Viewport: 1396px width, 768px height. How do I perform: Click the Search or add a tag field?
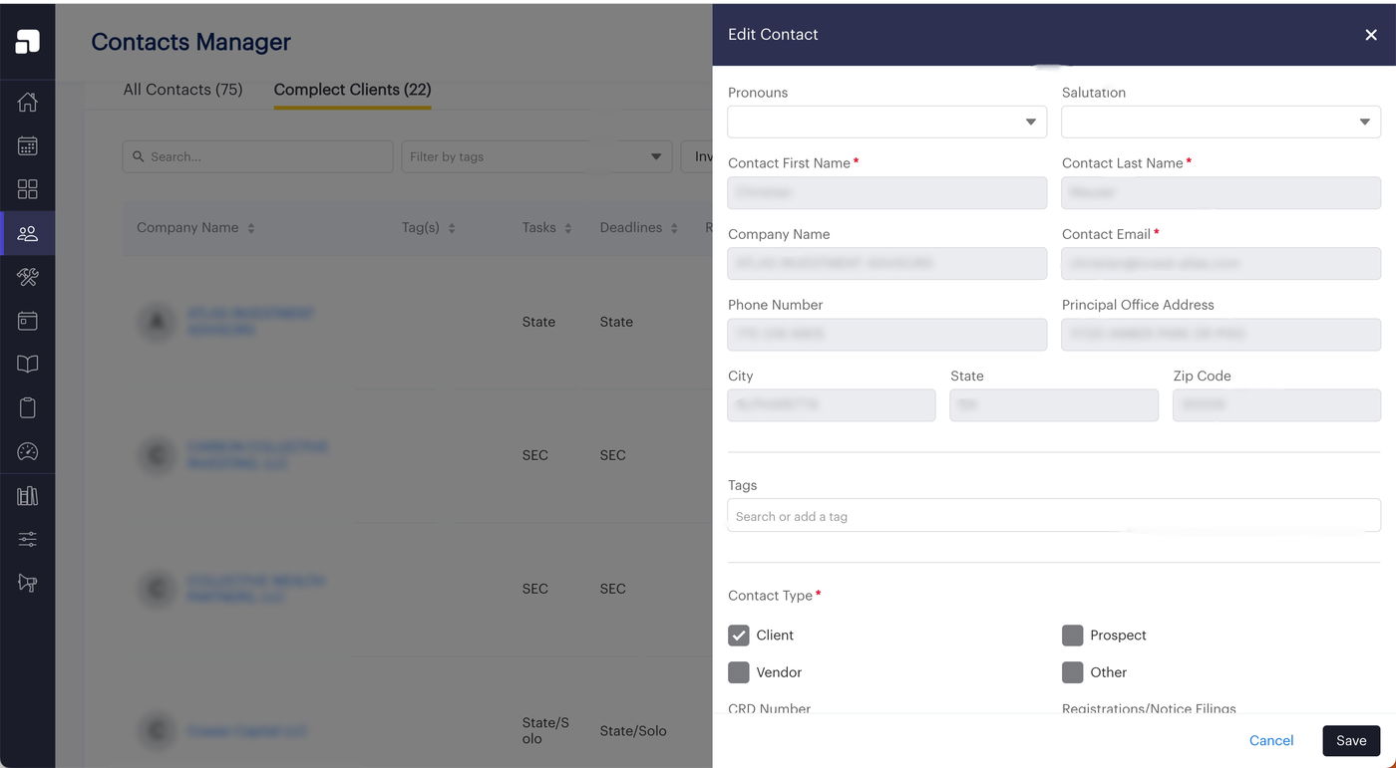tap(1053, 516)
